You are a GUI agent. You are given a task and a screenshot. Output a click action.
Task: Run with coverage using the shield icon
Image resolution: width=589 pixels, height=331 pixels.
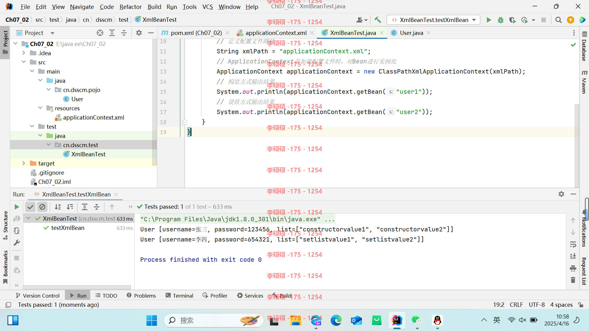[512, 20]
